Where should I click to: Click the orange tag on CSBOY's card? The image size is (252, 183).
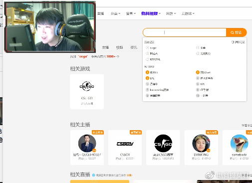point(136,132)
